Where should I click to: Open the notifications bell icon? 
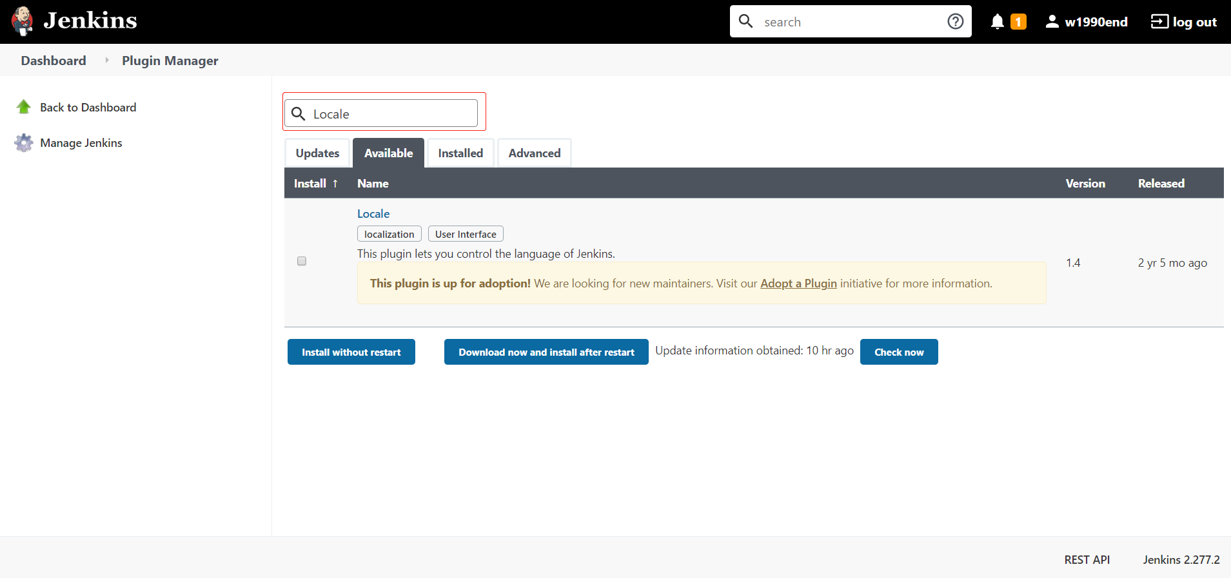[998, 22]
